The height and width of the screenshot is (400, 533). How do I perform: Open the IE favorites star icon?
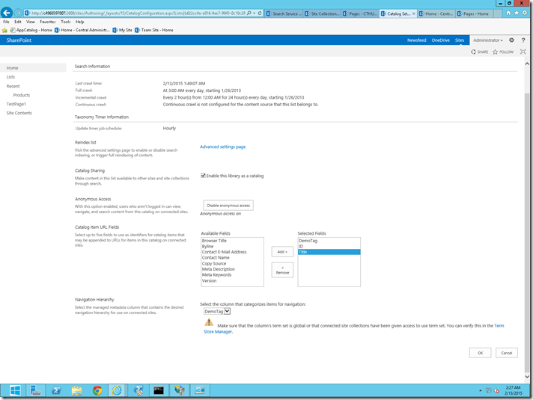517,13
